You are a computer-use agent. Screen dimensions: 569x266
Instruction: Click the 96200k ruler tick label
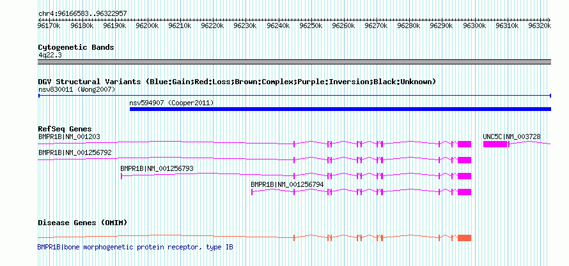[147, 26]
